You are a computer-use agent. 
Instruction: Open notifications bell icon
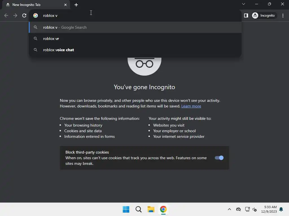click(281, 209)
